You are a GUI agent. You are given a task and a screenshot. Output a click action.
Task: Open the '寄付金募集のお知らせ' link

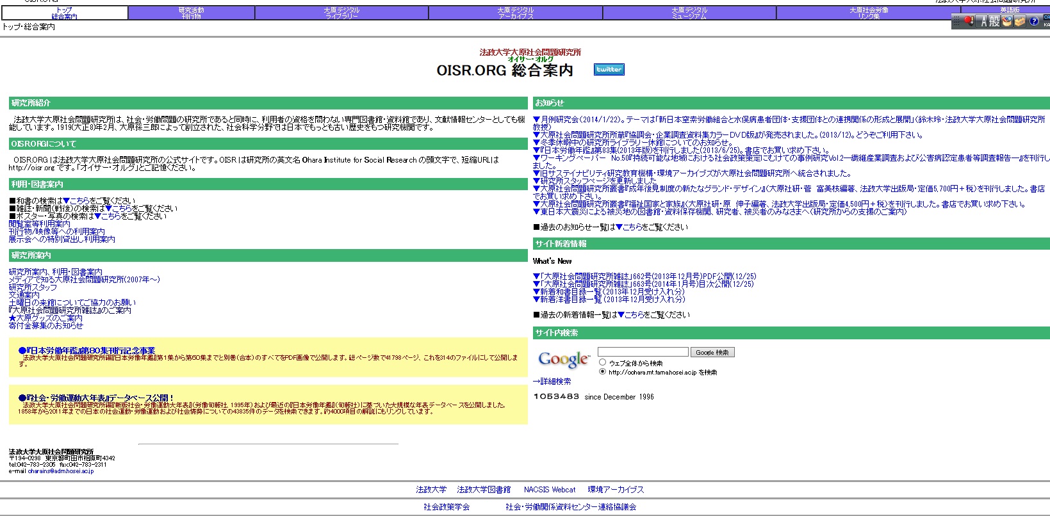(46, 326)
